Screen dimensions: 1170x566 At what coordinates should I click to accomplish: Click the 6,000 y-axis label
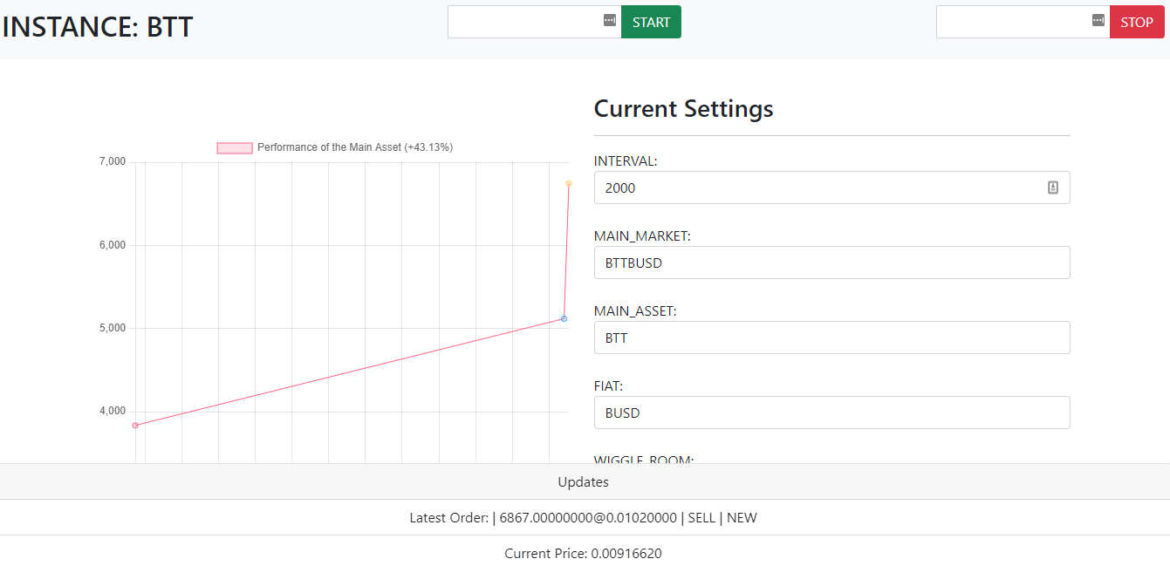tap(113, 245)
